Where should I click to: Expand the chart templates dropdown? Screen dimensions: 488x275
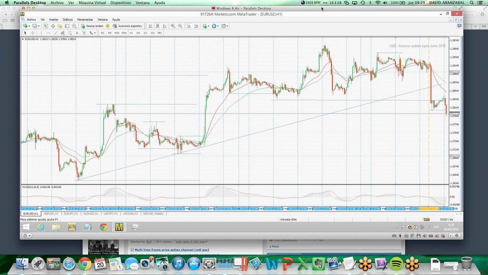(227, 26)
